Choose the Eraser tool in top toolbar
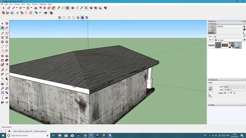This screenshot has height=138, width=246. pos(9,8)
